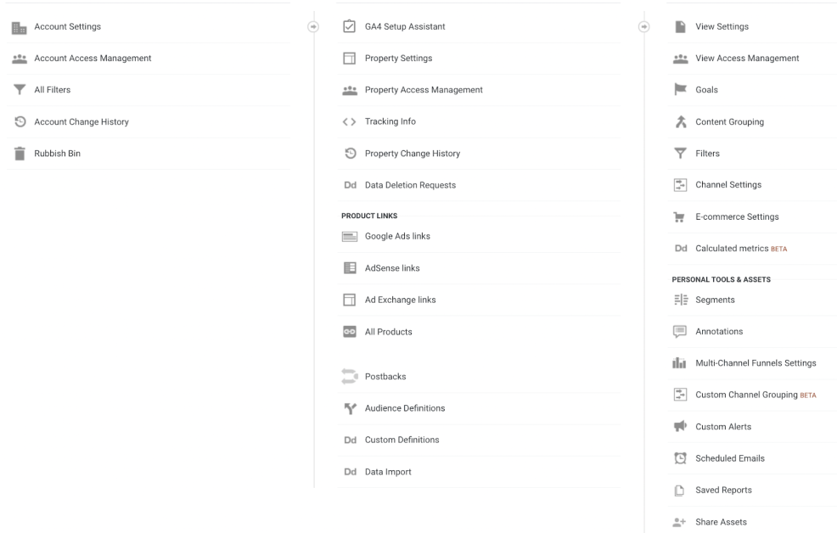Open Account Access Management
The image size is (837, 533).
pos(93,59)
